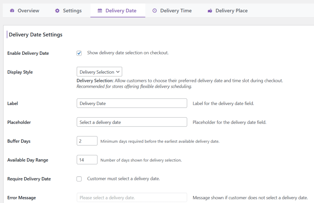Click the Buffer Days number field

[87, 141]
